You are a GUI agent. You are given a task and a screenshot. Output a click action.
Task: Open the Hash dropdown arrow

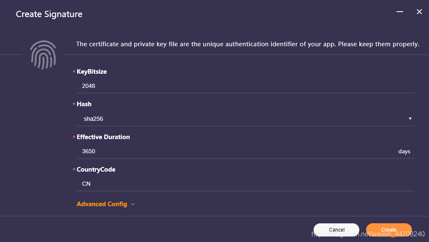(410, 119)
